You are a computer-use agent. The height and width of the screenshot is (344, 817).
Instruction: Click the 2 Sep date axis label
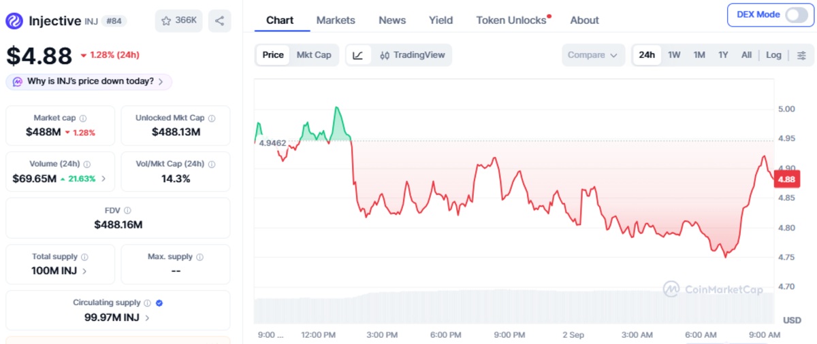tap(573, 334)
